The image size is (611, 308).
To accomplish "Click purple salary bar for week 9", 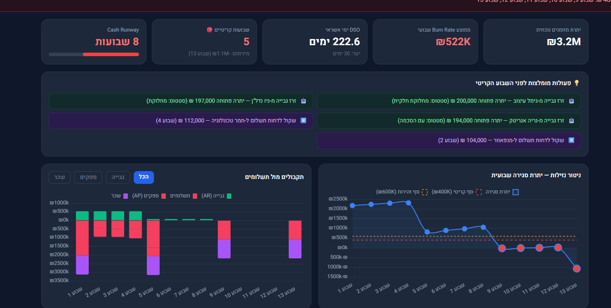I will (x=224, y=249).
